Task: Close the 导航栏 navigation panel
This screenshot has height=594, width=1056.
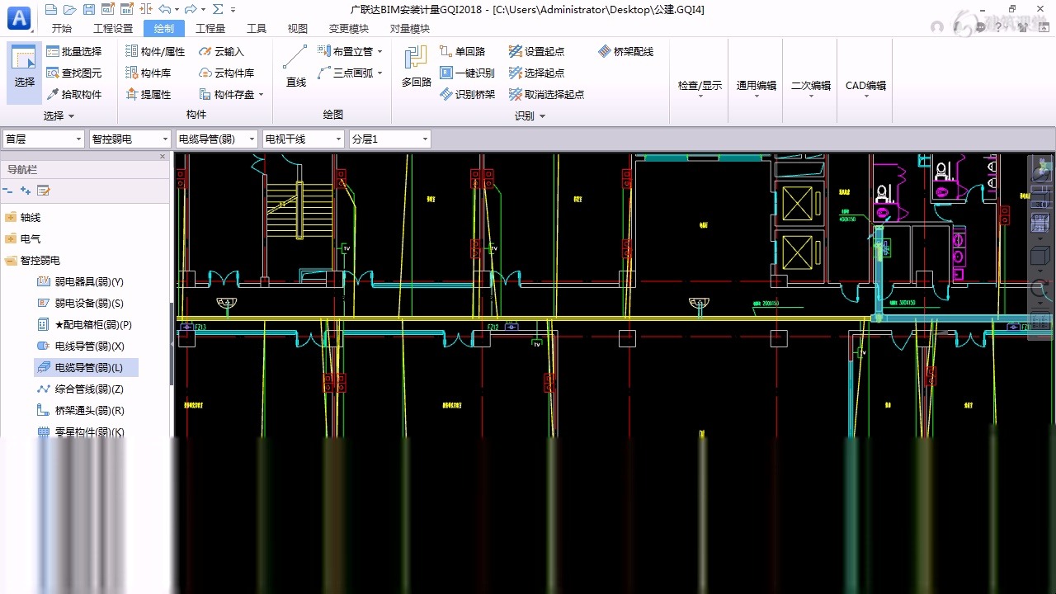Action: 163,156
